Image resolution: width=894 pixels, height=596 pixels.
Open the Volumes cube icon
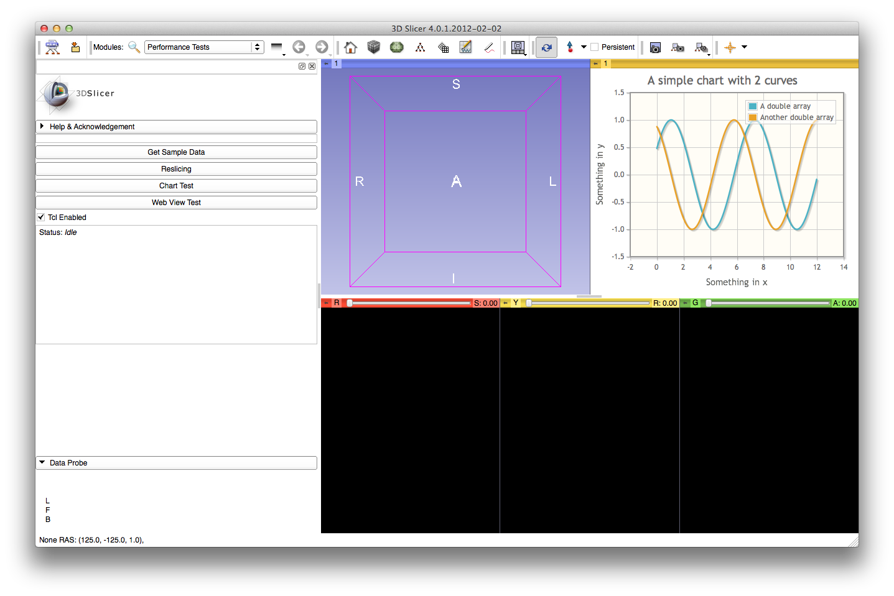[373, 47]
